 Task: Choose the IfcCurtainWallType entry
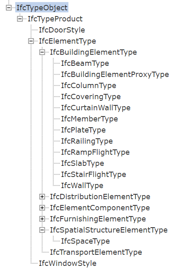pos(96,108)
